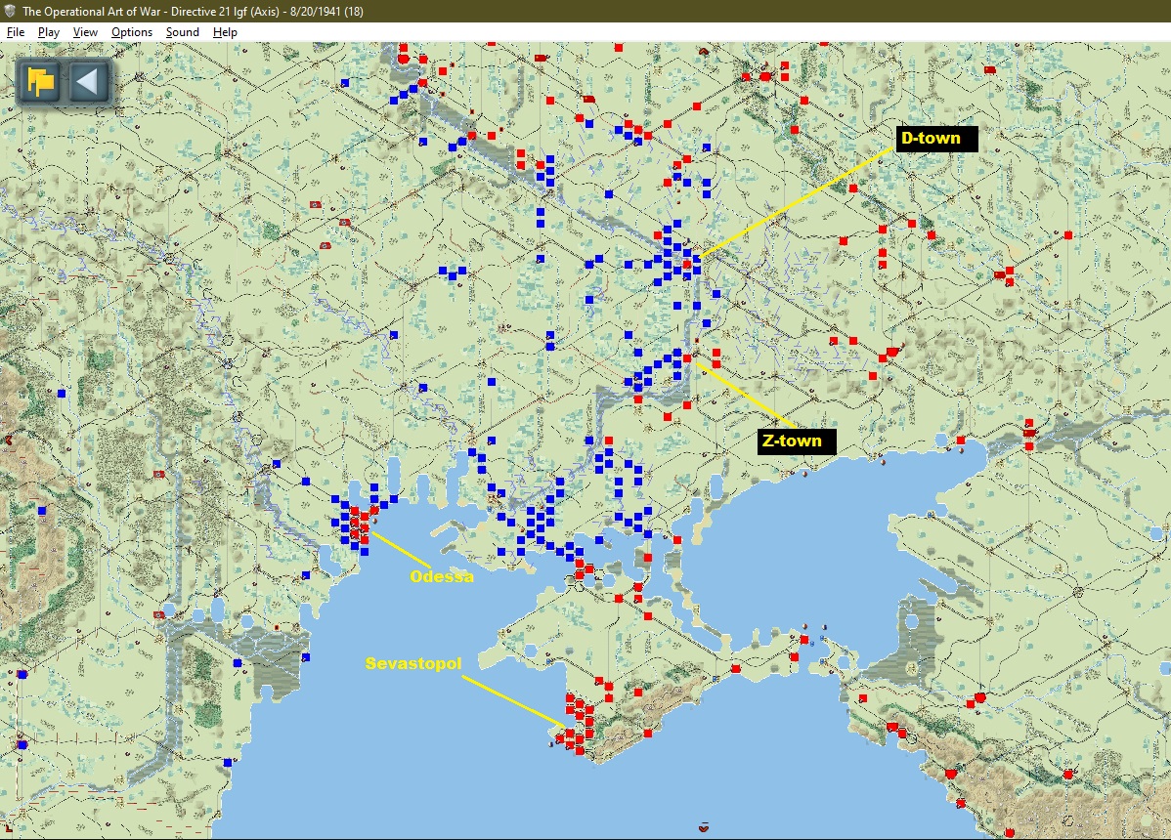Expand the View menu
The image size is (1171, 840).
click(86, 32)
